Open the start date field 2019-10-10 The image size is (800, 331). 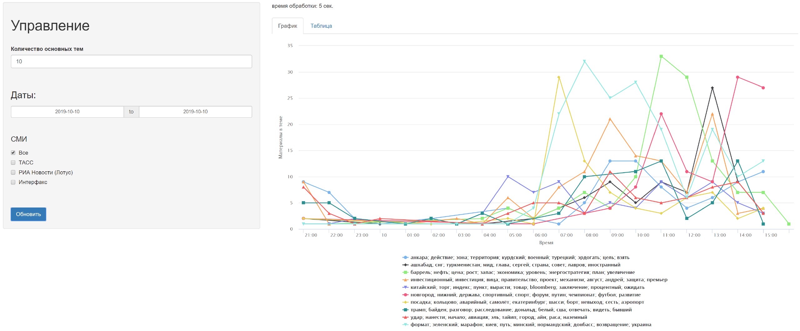[x=67, y=112]
